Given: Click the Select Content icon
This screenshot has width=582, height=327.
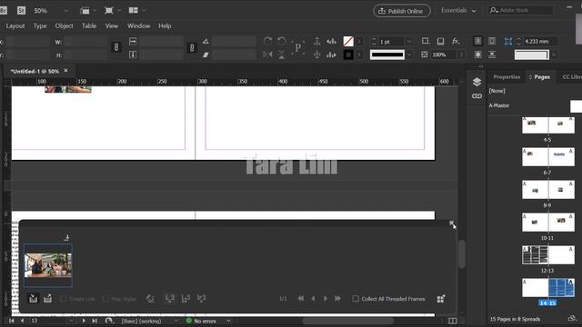Looking at the screenshot, I should click(x=317, y=54).
